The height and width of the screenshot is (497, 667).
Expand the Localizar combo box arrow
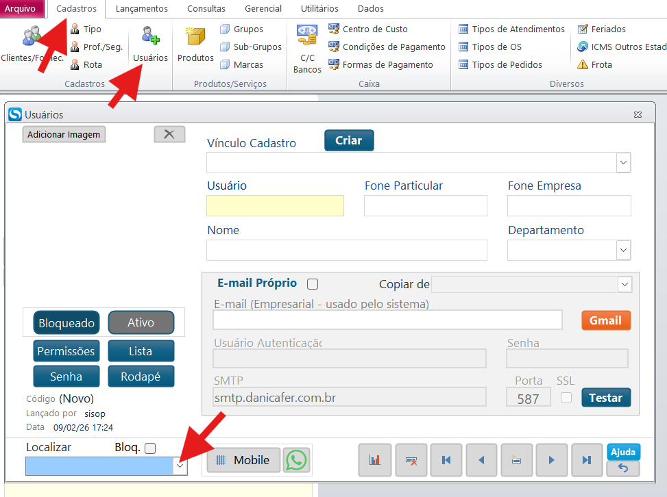(x=180, y=466)
